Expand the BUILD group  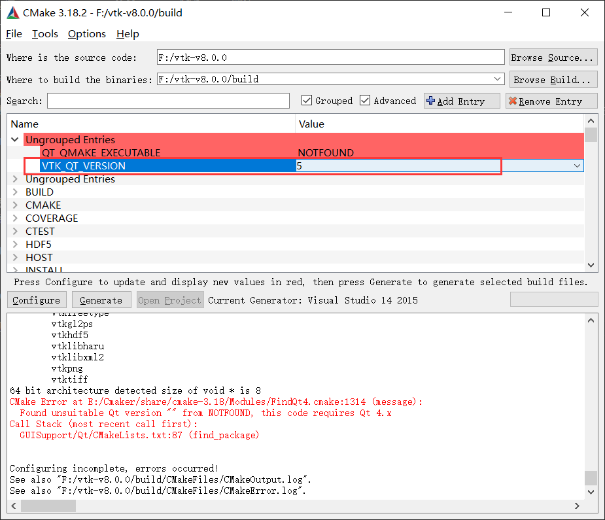pyautogui.click(x=15, y=192)
